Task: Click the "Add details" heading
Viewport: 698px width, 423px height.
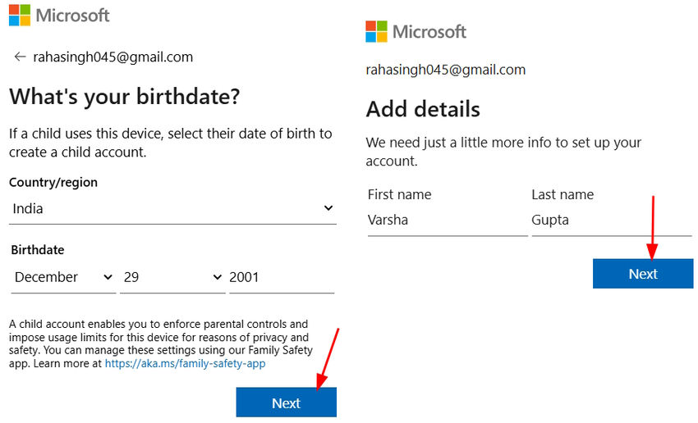Action: click(423, 109)
